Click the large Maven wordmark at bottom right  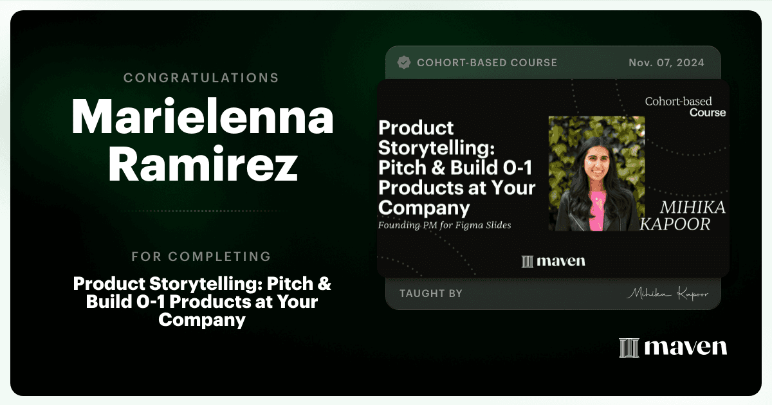point(685,348)
